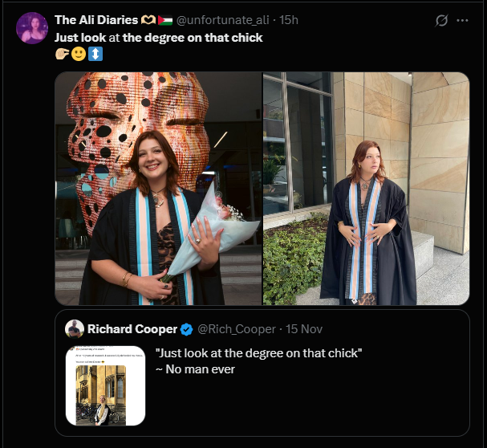487x448 pixels.
Task: Open The Ali Diaries profile avatar
Action: pos(32,29)
